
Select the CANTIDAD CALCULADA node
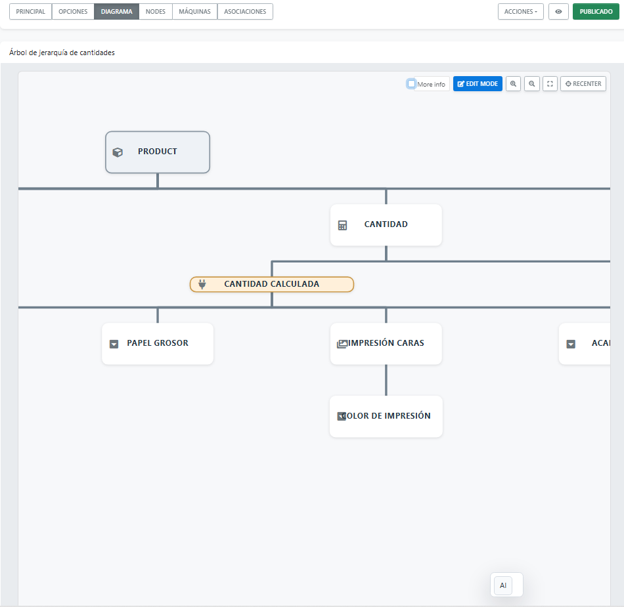click(272, 284)
